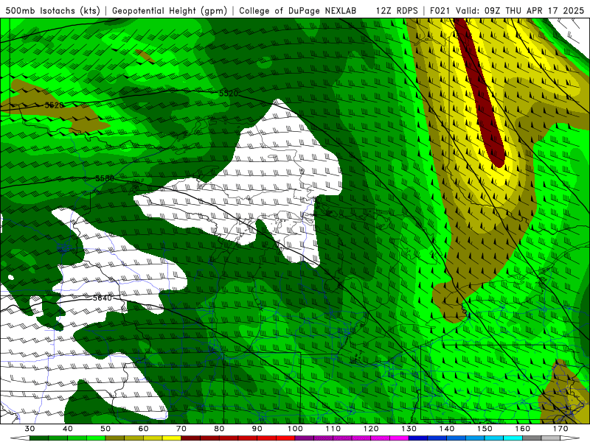This screenshot has height=442, width=590.
Task: Click the colorbar label '90'
Action: click(257, 429)
